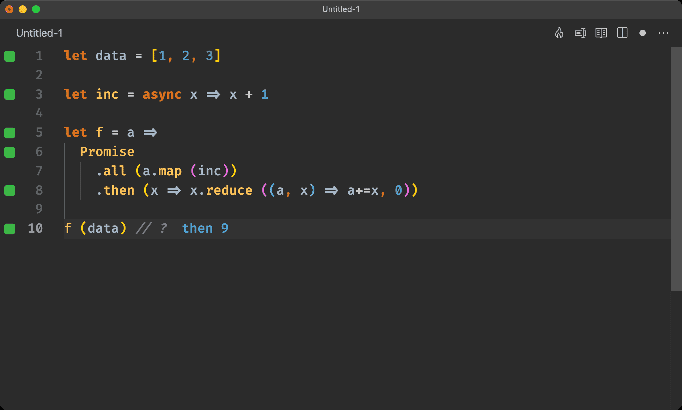Viewport: 682px width, 410px height.
Task: Select the Untitled-1 editor tab
Action: coord(39,33)
